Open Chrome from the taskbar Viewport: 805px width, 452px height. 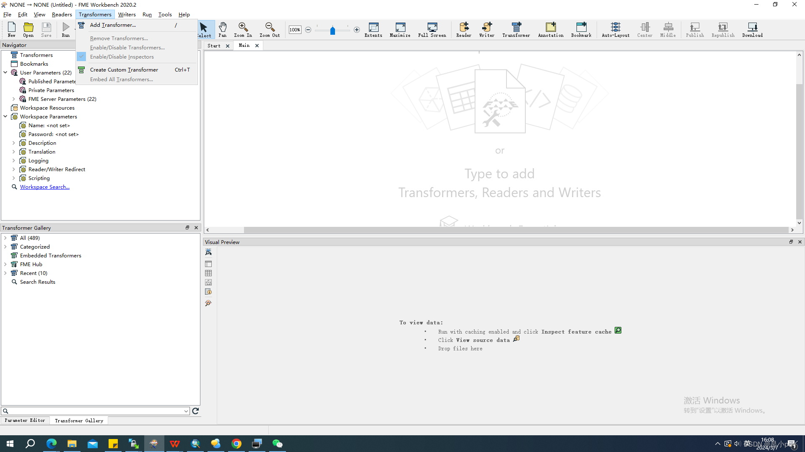click(236, 444)
